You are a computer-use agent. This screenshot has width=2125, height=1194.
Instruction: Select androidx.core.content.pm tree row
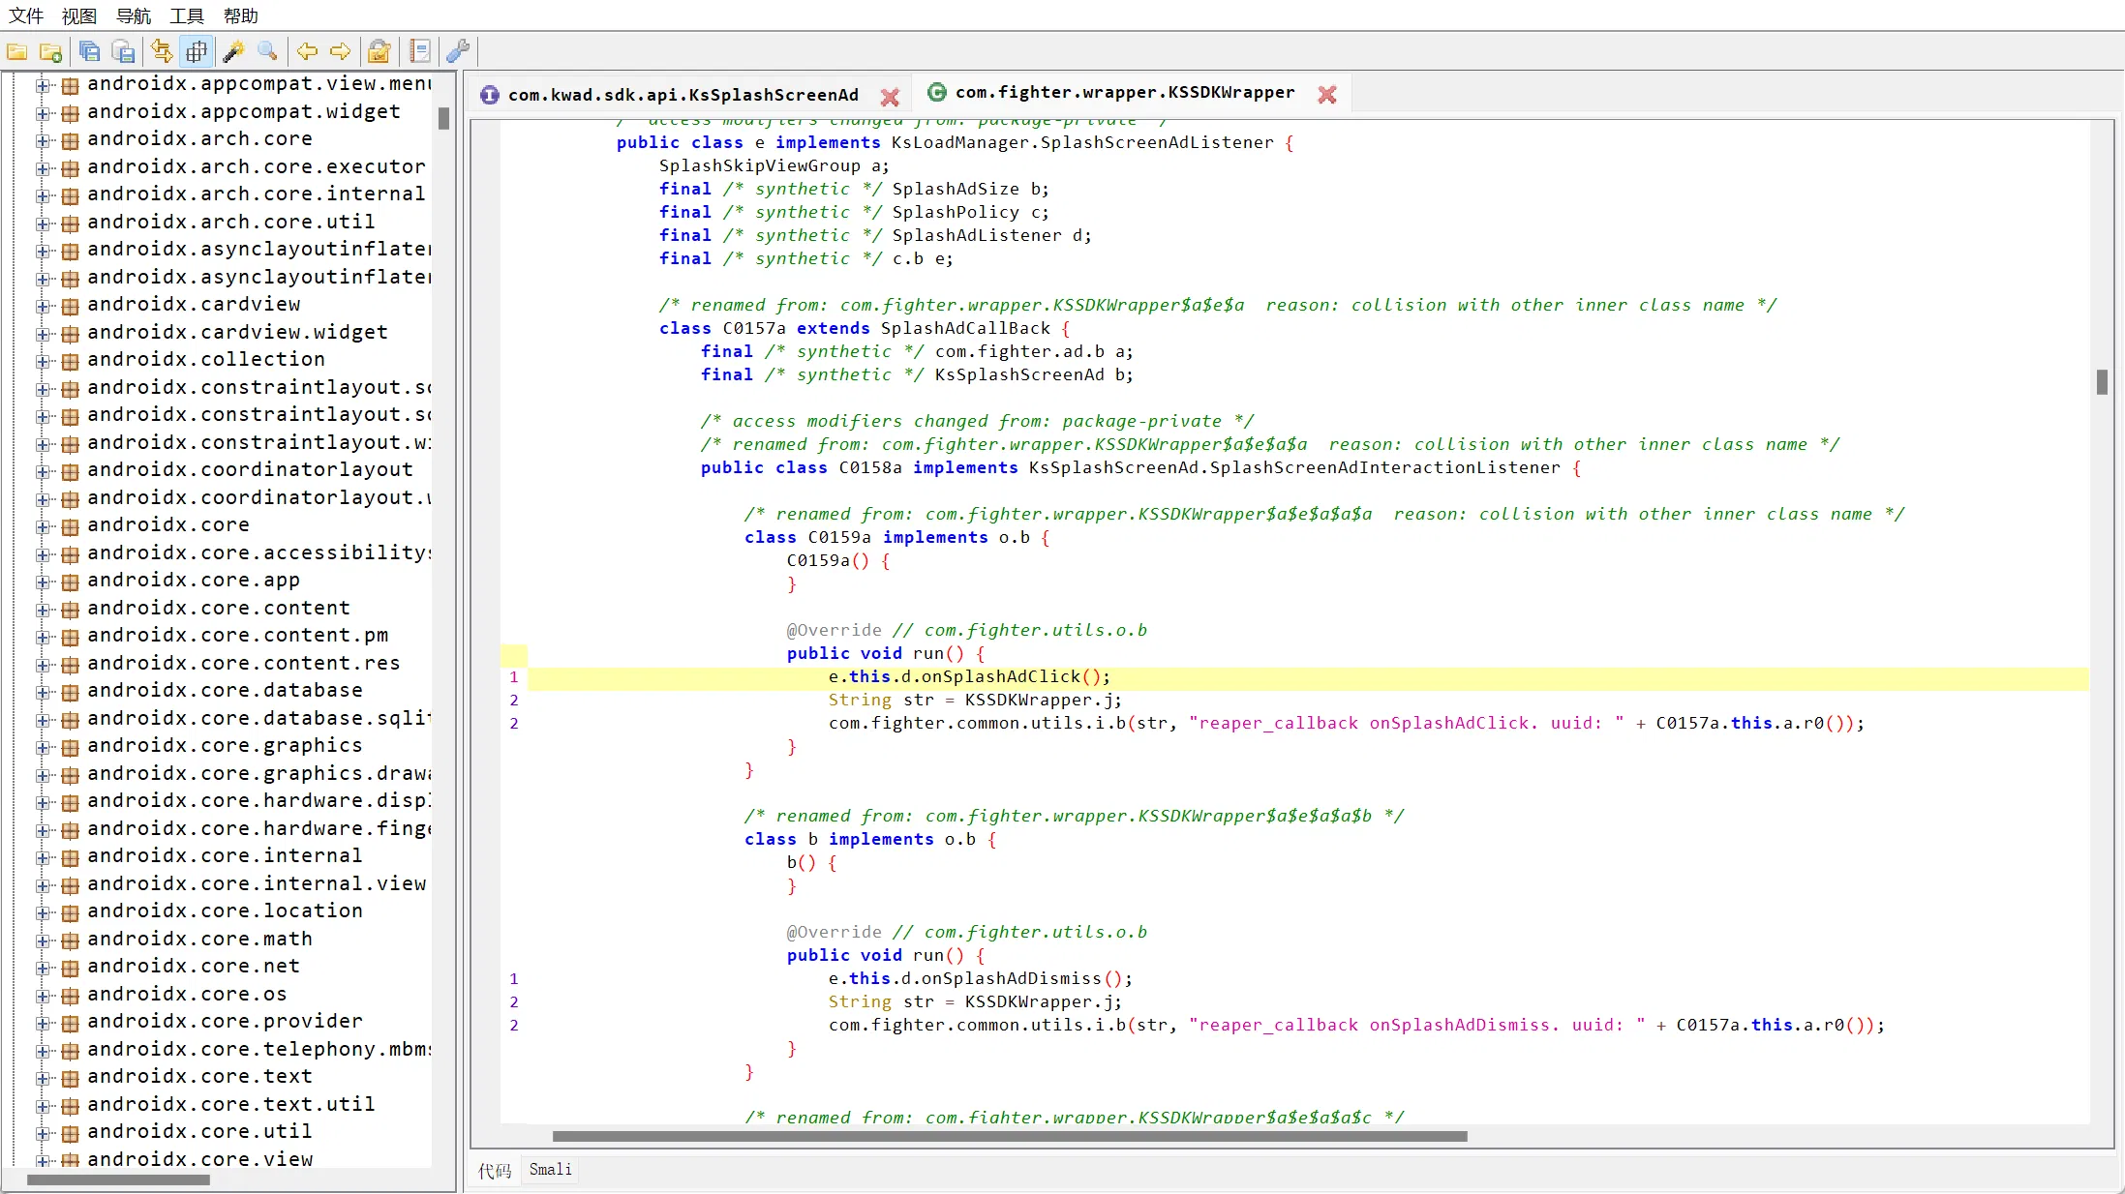237,635
